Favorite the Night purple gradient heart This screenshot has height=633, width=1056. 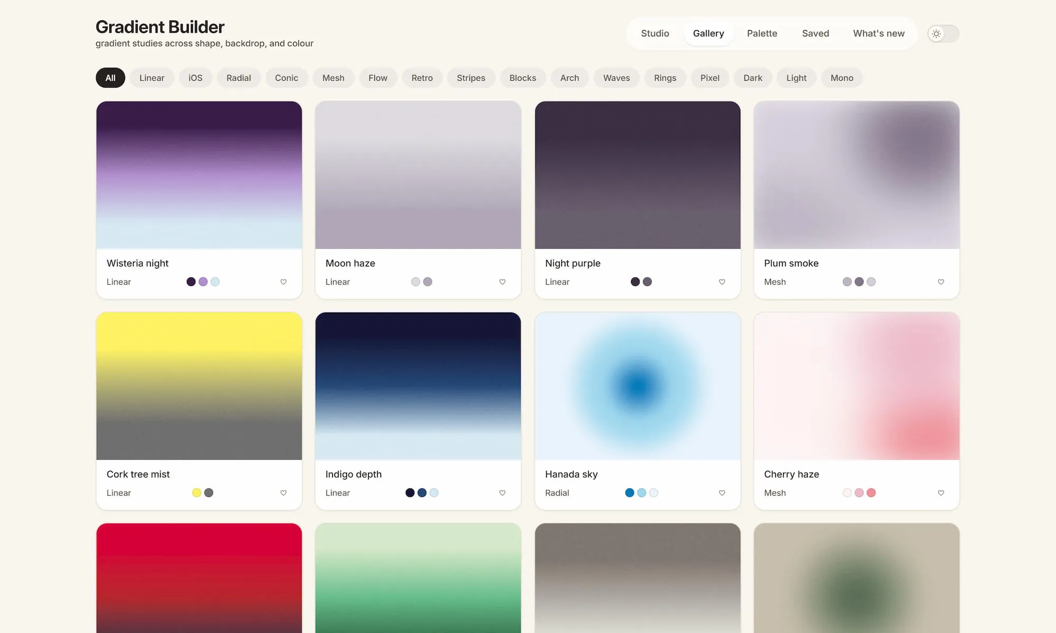[x=722, y=282]
